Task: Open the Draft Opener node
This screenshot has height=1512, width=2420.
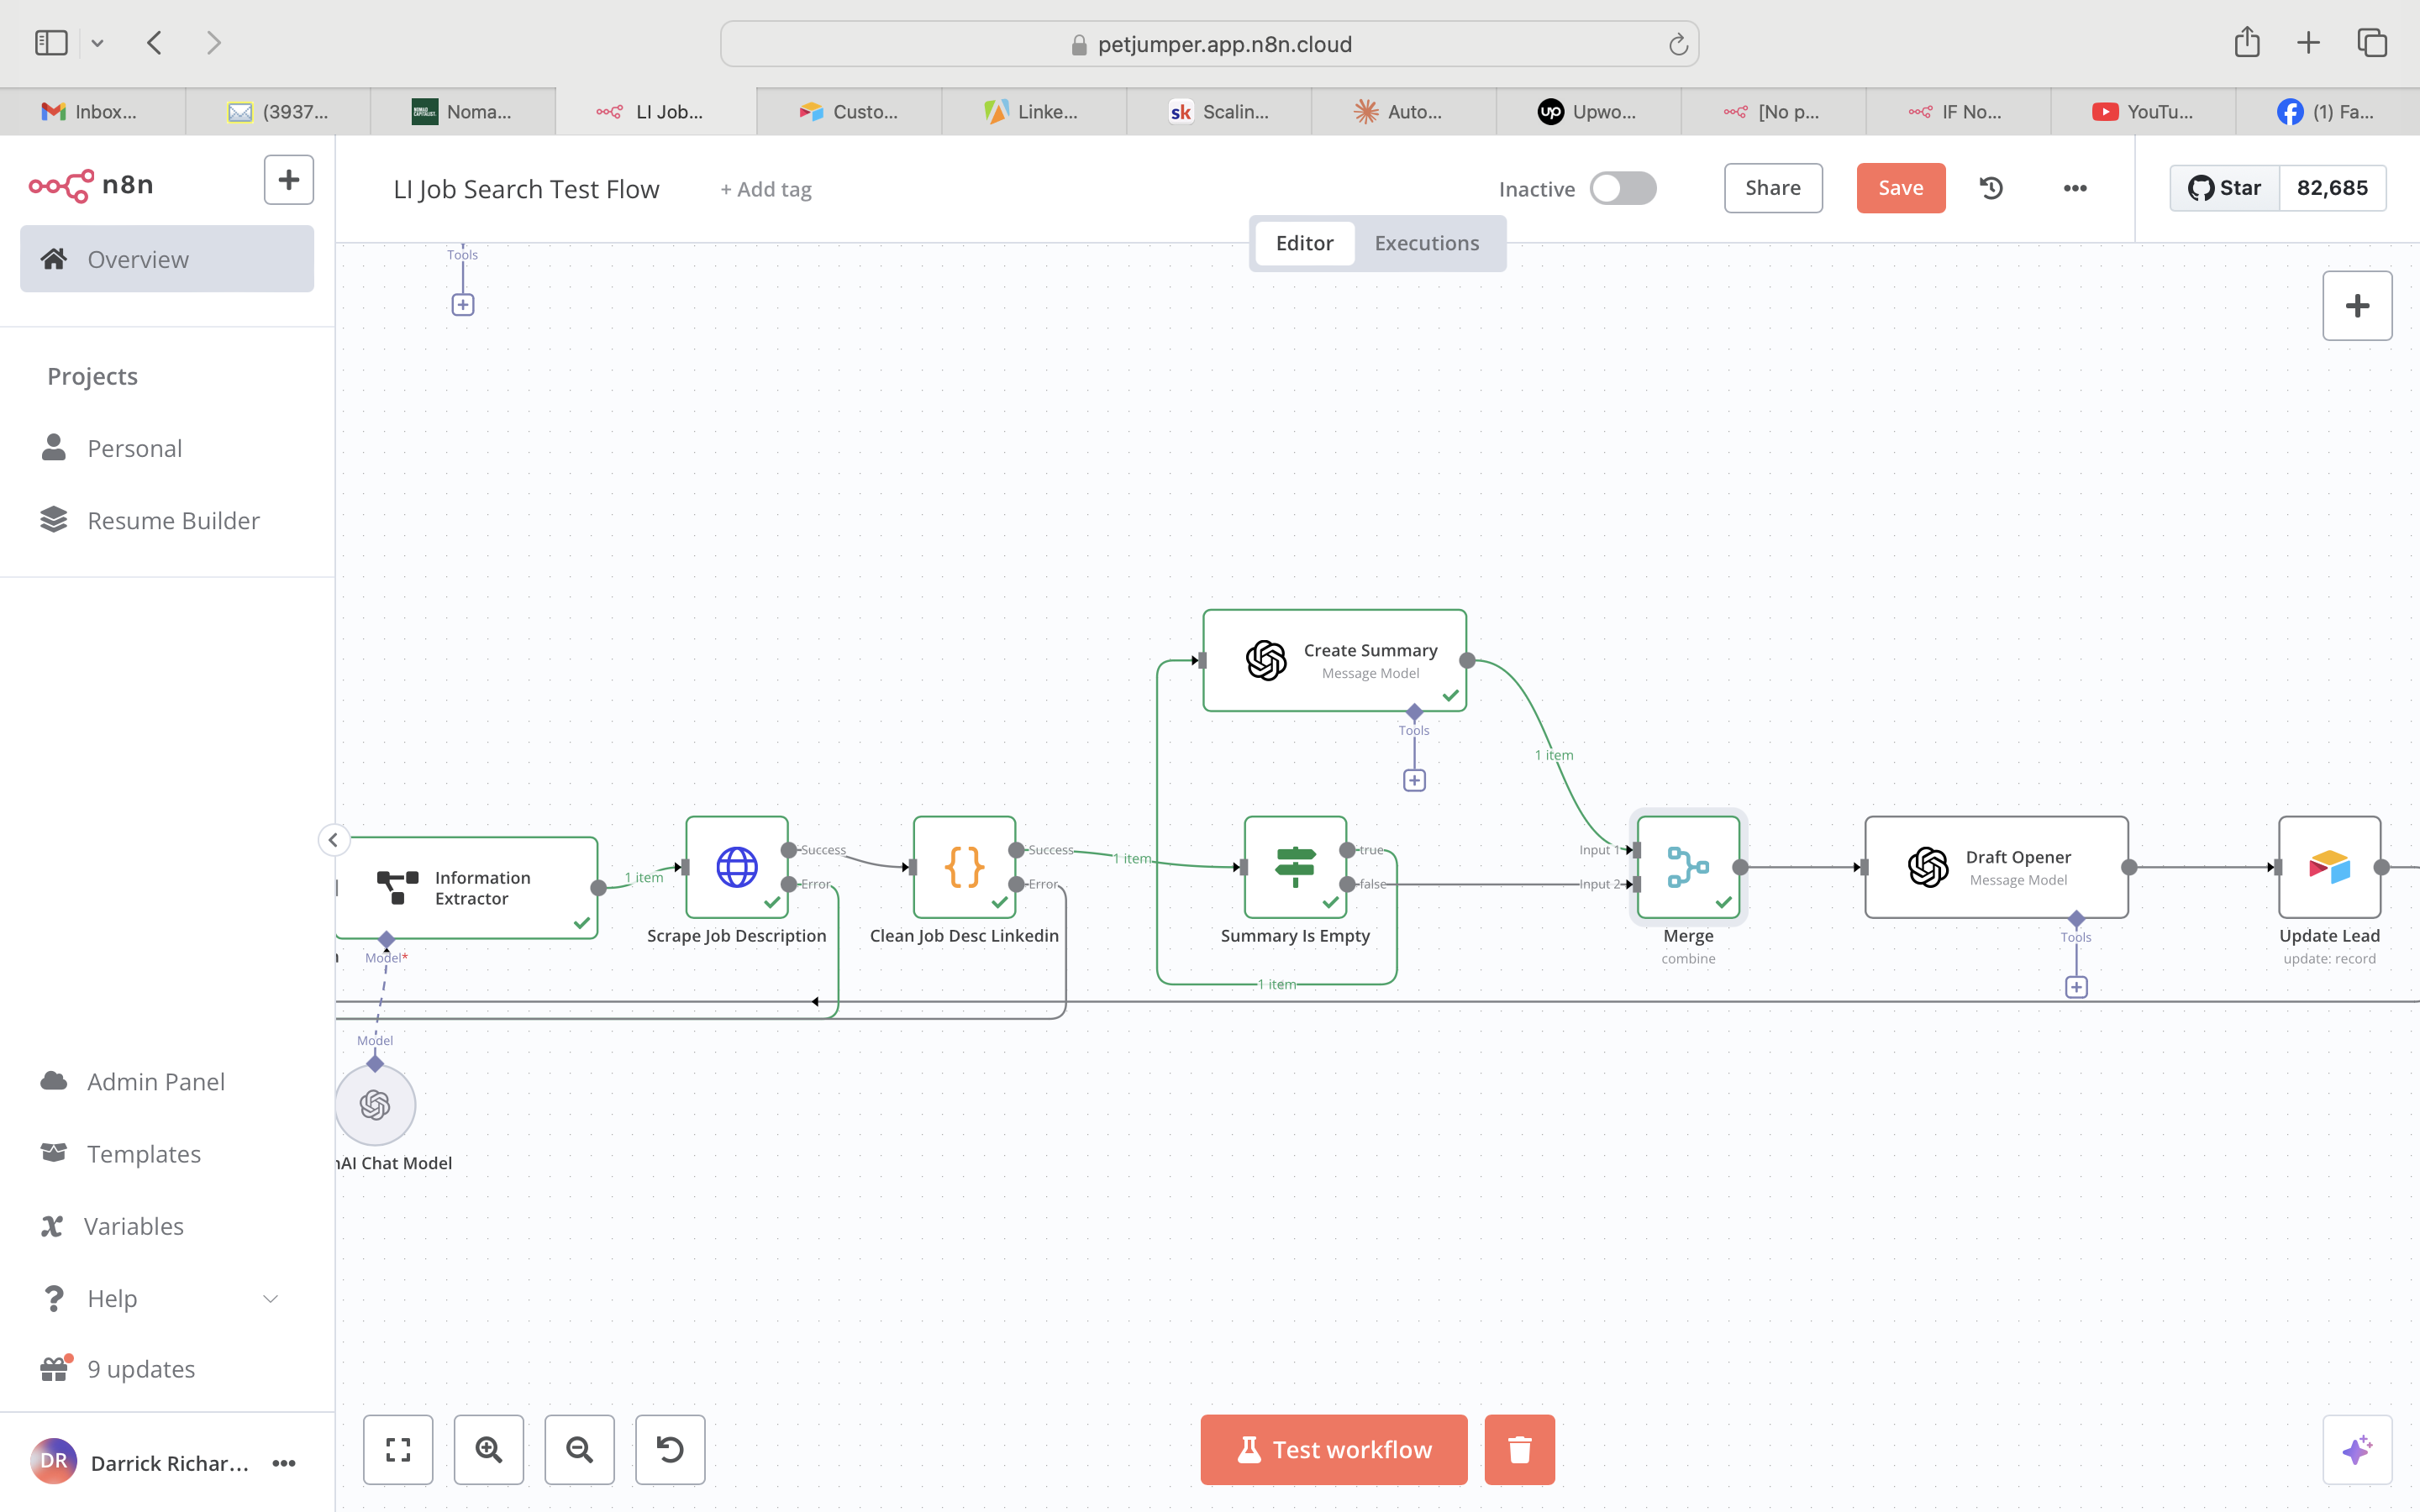Action: [x=1996, y=866]
